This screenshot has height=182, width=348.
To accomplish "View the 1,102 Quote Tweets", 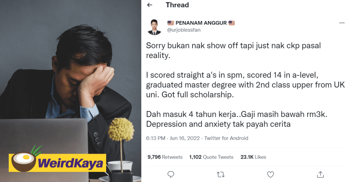I will coord(211,157).
